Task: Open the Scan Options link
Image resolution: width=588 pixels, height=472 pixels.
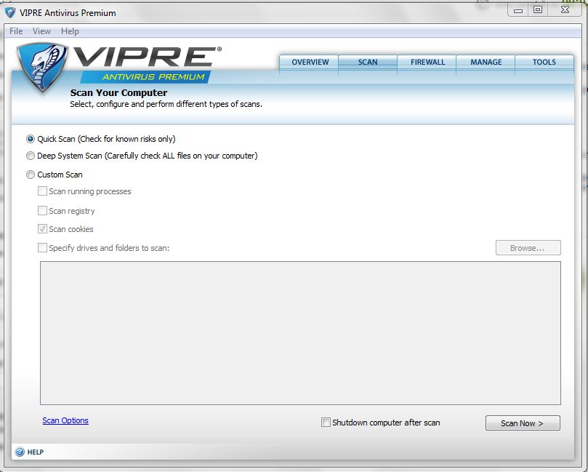Action: [65, 420]
